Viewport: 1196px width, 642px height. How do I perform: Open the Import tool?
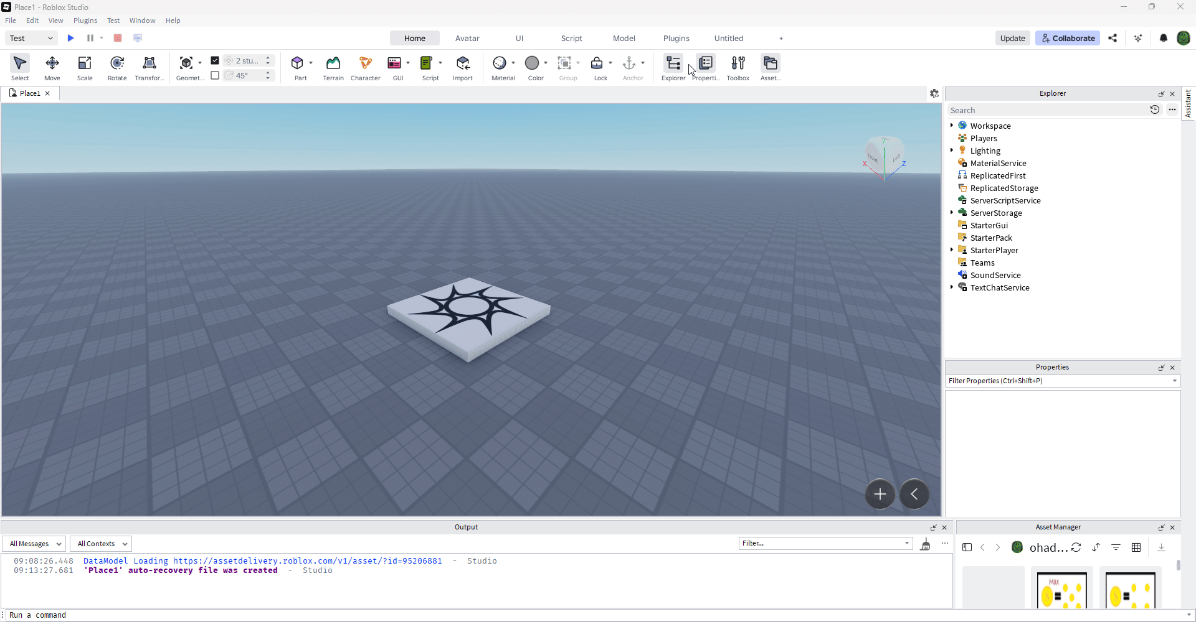[463, 67]
